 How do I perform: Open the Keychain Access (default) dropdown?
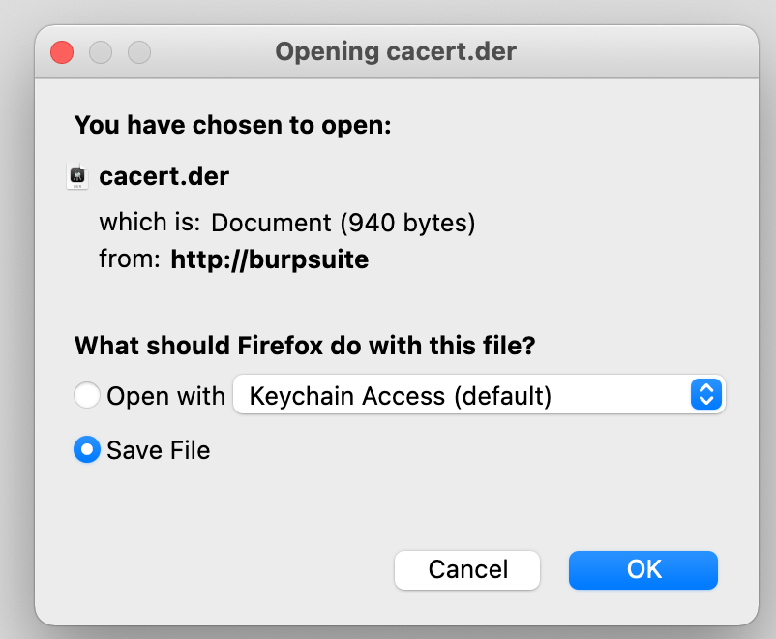click(x=464, y=395)
